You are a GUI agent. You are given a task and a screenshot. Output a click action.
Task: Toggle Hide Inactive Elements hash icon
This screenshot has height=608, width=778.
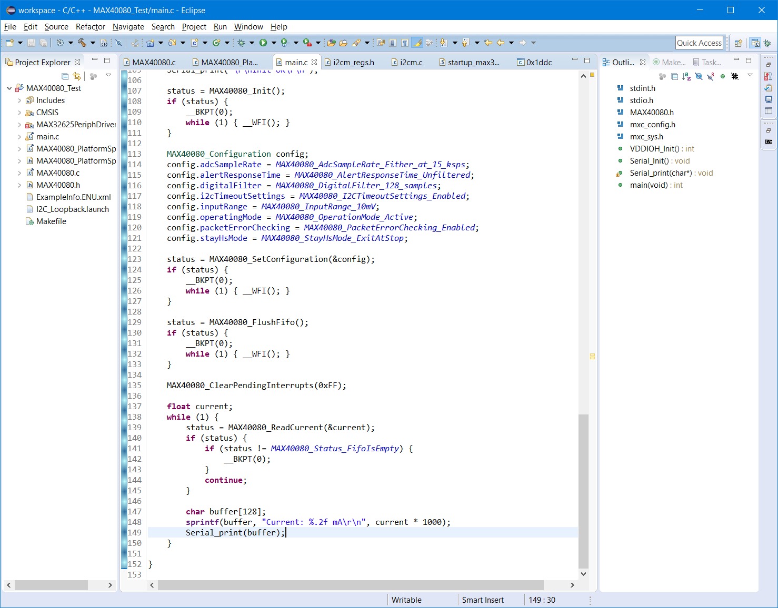coord(735,76)
